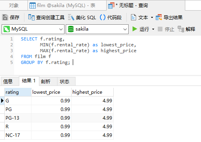Open the Profile (剖析) tab
Viewport: 201px width, 142px height.
[x=48, y=81]
